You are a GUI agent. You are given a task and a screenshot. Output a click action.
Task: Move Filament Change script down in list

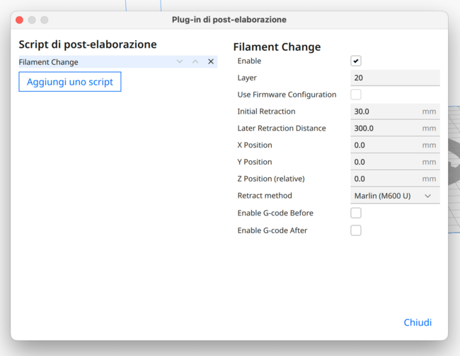click(x=180, y=62)
